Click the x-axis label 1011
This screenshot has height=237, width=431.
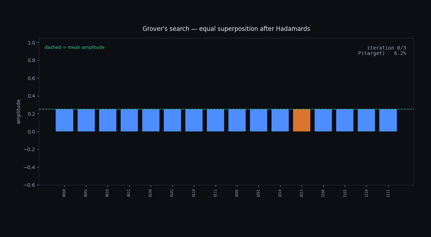coord(302,193)
